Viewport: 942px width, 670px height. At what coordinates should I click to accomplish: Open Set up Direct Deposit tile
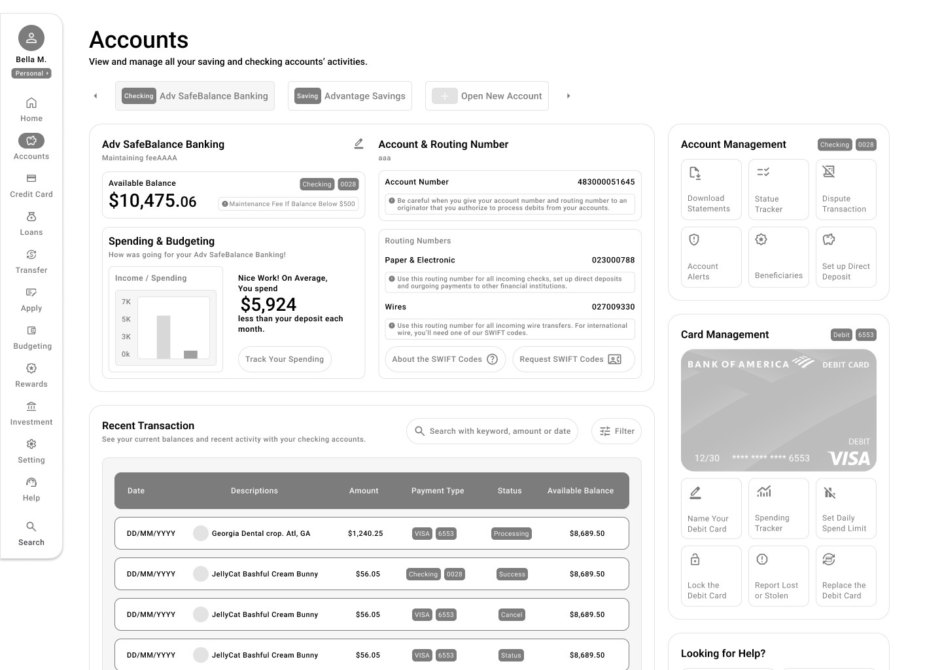click(x=846, y=257)
